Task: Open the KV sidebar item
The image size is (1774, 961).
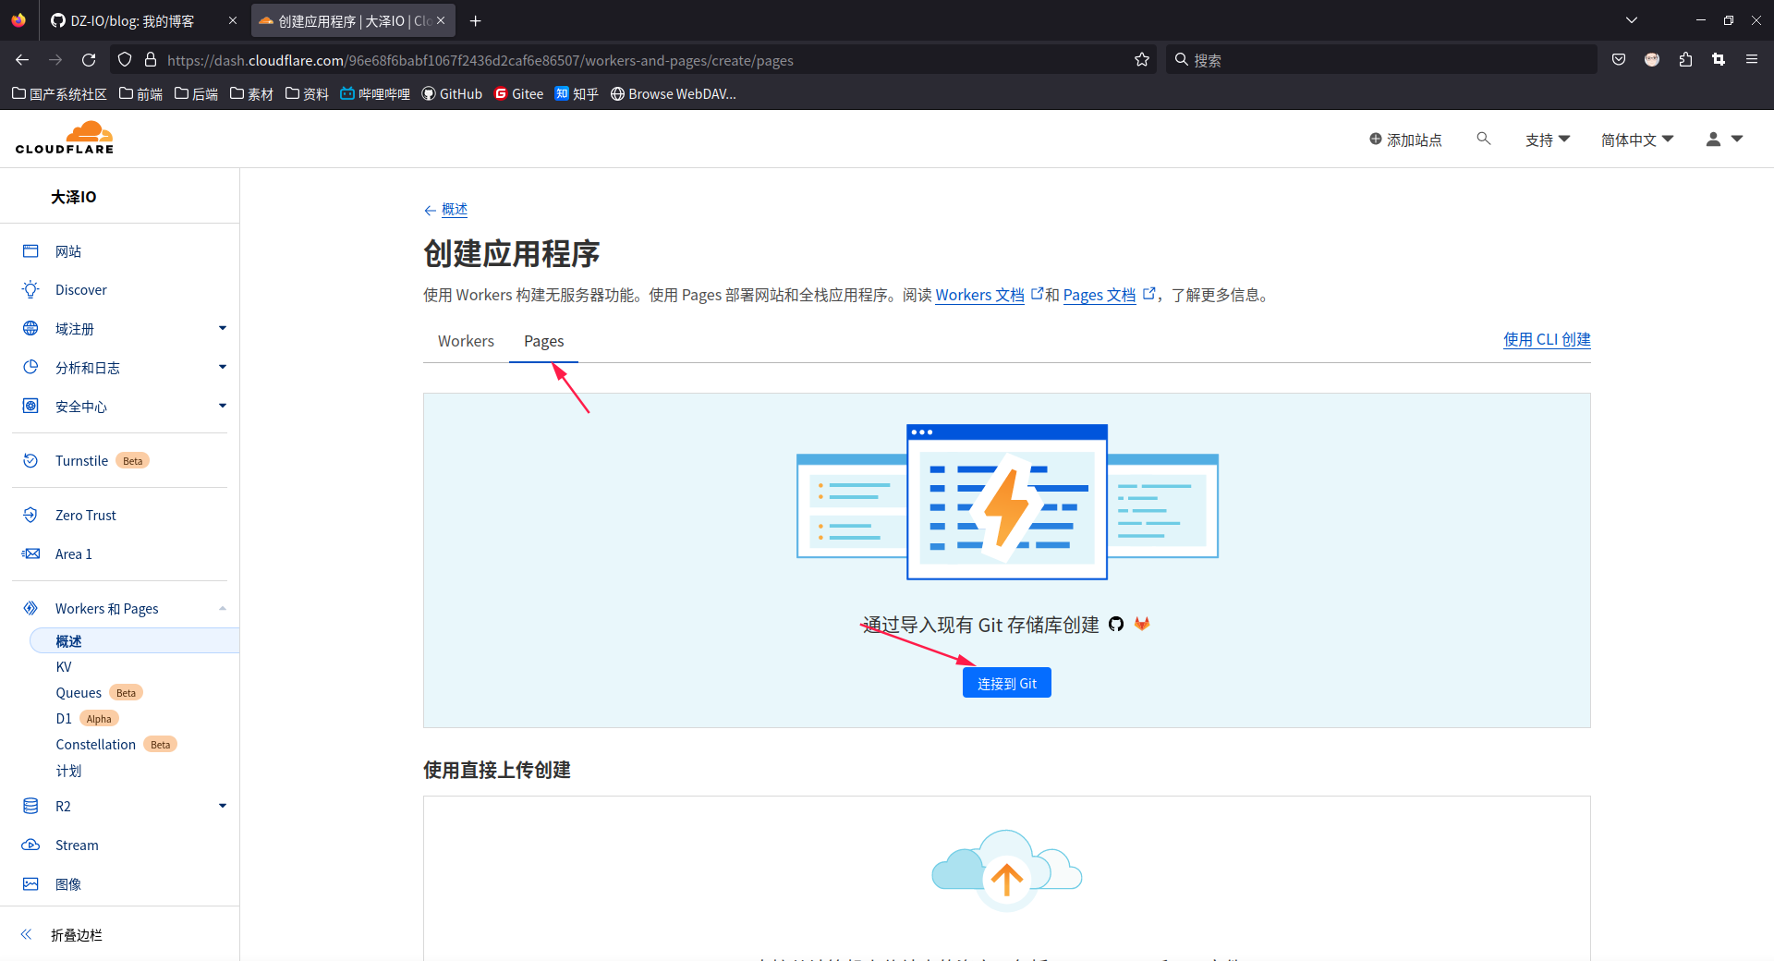Action: tap(64, 667)
